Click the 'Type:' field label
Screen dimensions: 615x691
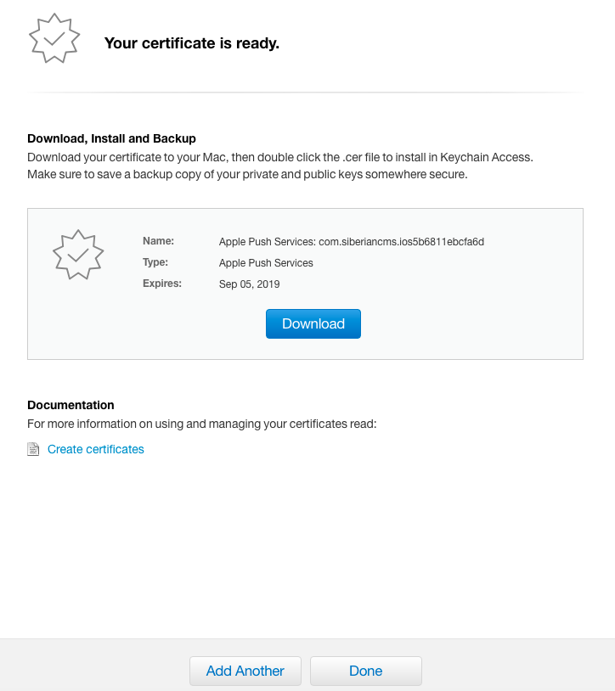[155, 262]
